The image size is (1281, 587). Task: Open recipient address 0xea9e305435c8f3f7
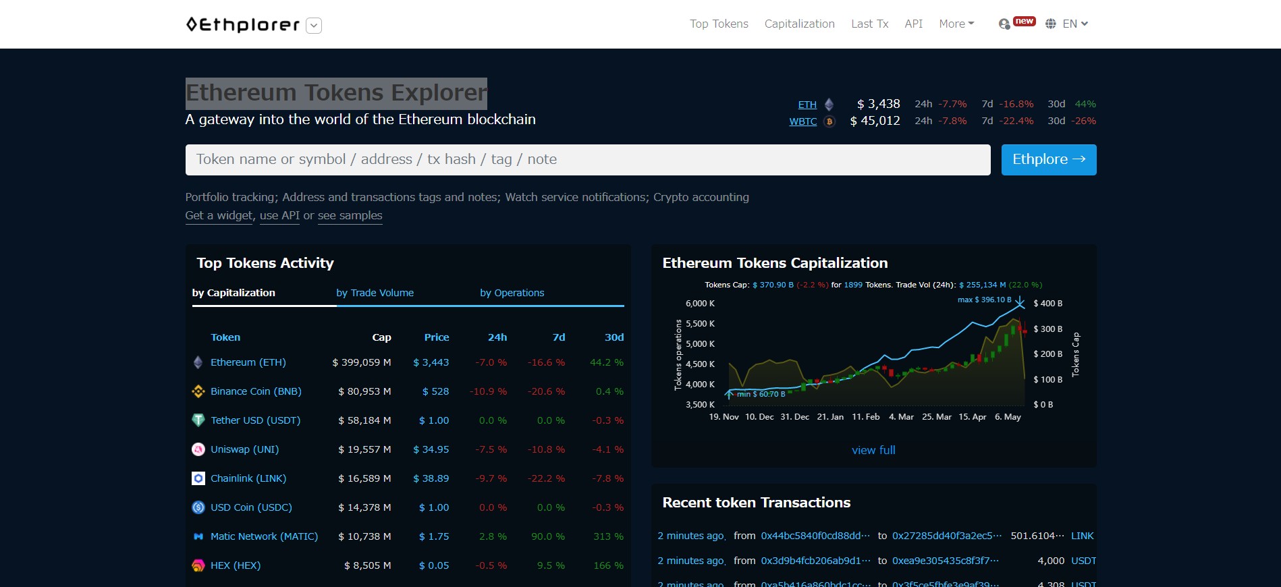click(945, 561)
